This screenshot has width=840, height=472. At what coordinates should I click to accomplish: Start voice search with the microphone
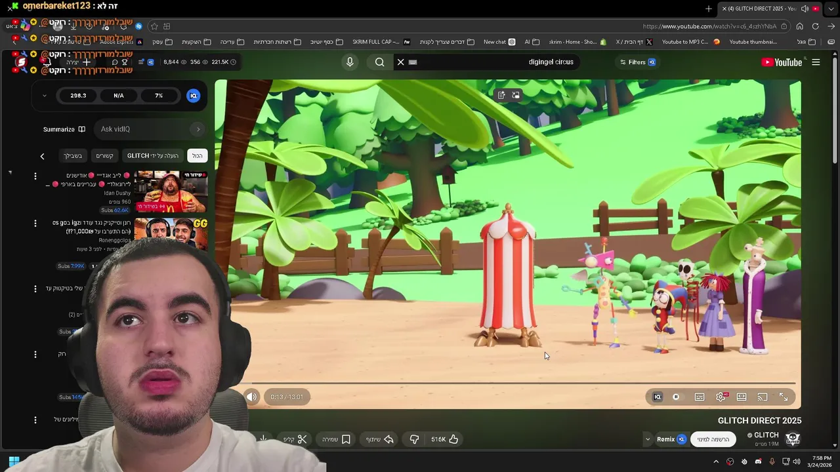click(x=350, y=62)
